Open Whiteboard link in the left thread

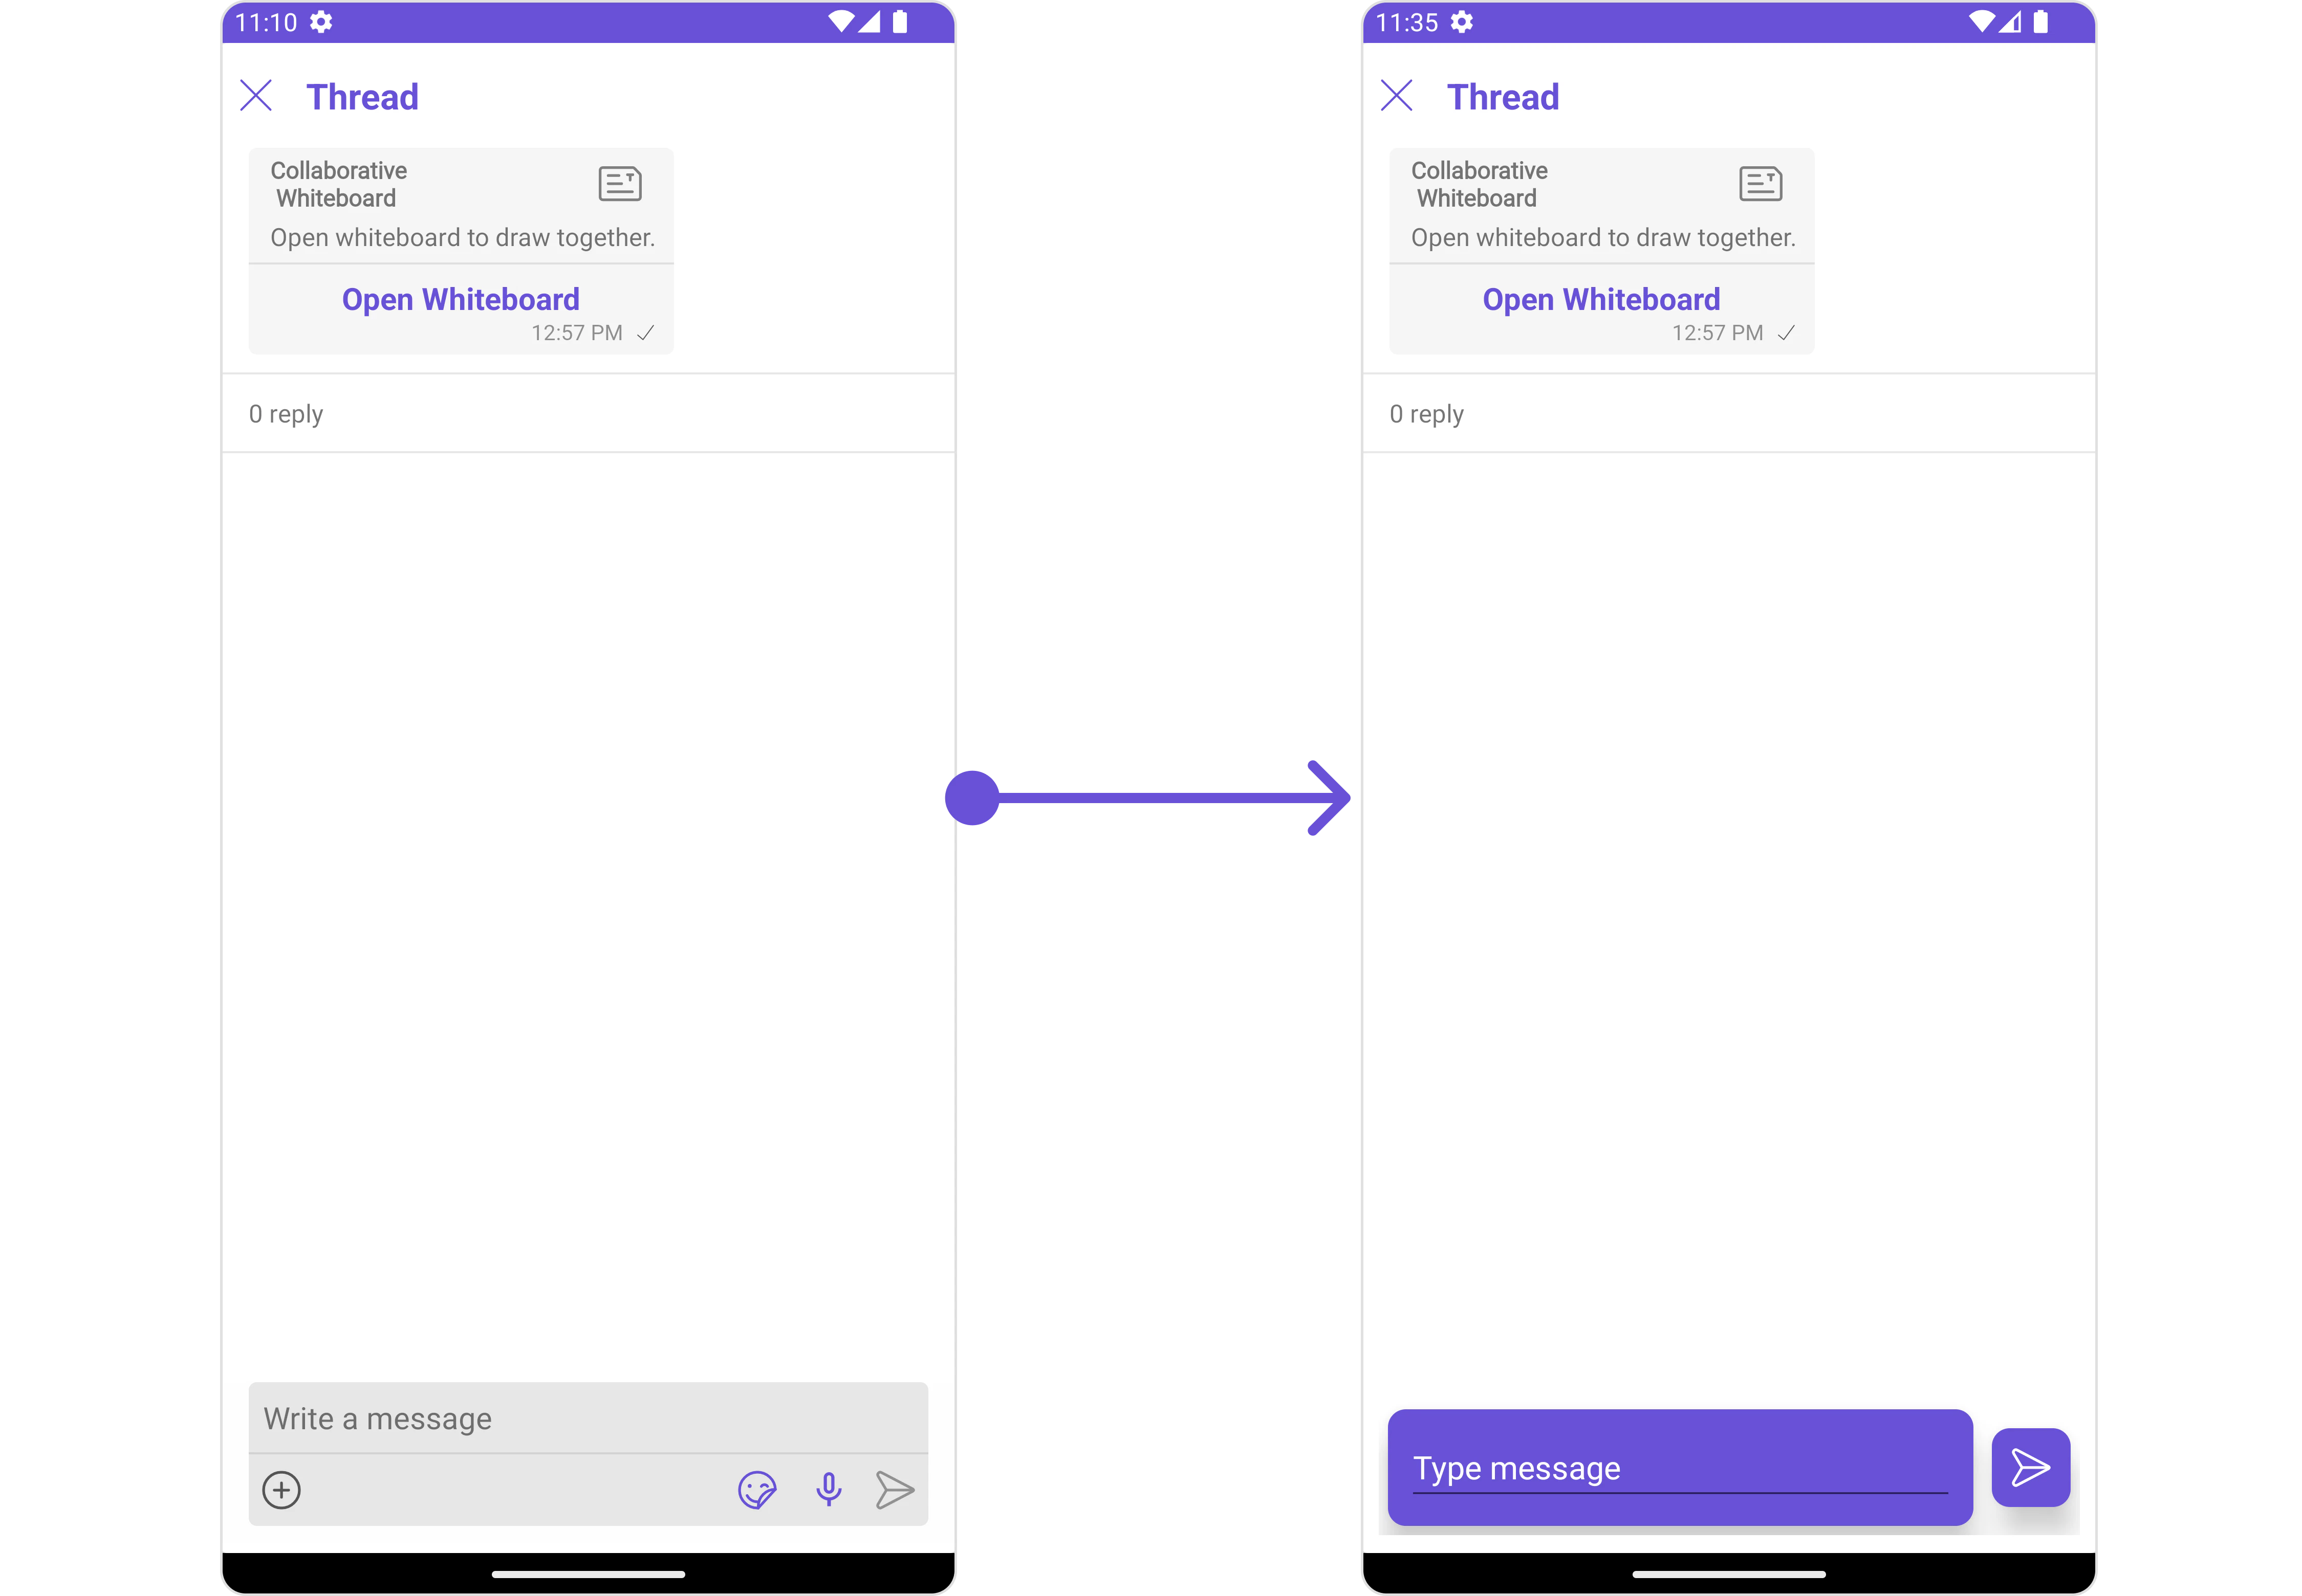(x=460, y=299)
